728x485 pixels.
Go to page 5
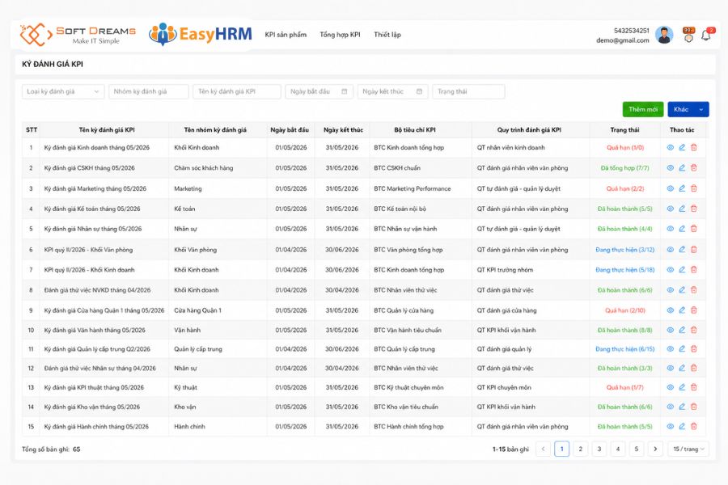pyautogui.click(x=636, y=449)
